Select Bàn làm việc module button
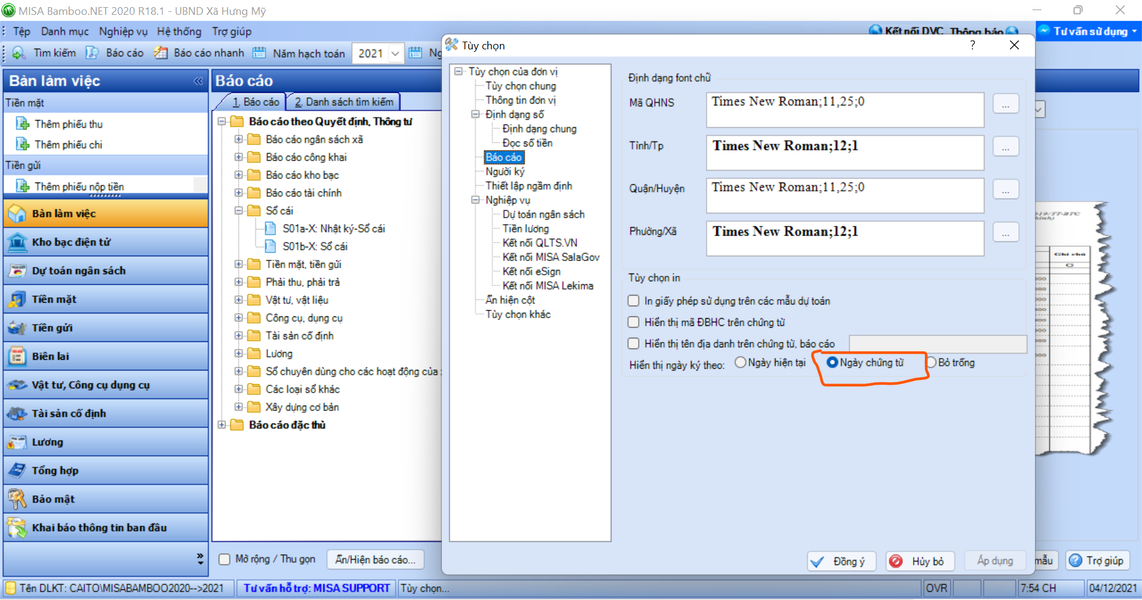This screenshot has width=1142, height=600. [x=106, y=213]
